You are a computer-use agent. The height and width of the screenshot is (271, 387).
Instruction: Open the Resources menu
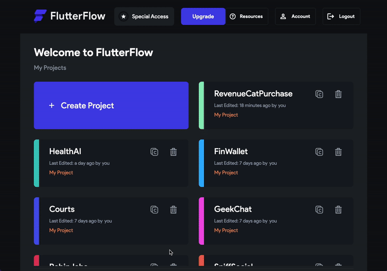(247, 16)
